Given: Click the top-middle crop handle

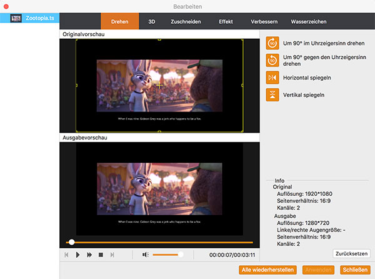Looking at the screenshot, I should [159, 39].
